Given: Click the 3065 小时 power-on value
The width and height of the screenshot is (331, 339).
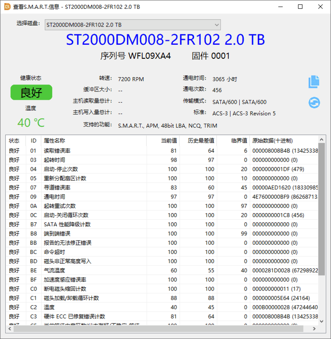Looking at the screenshot, I should coord(225,79).
